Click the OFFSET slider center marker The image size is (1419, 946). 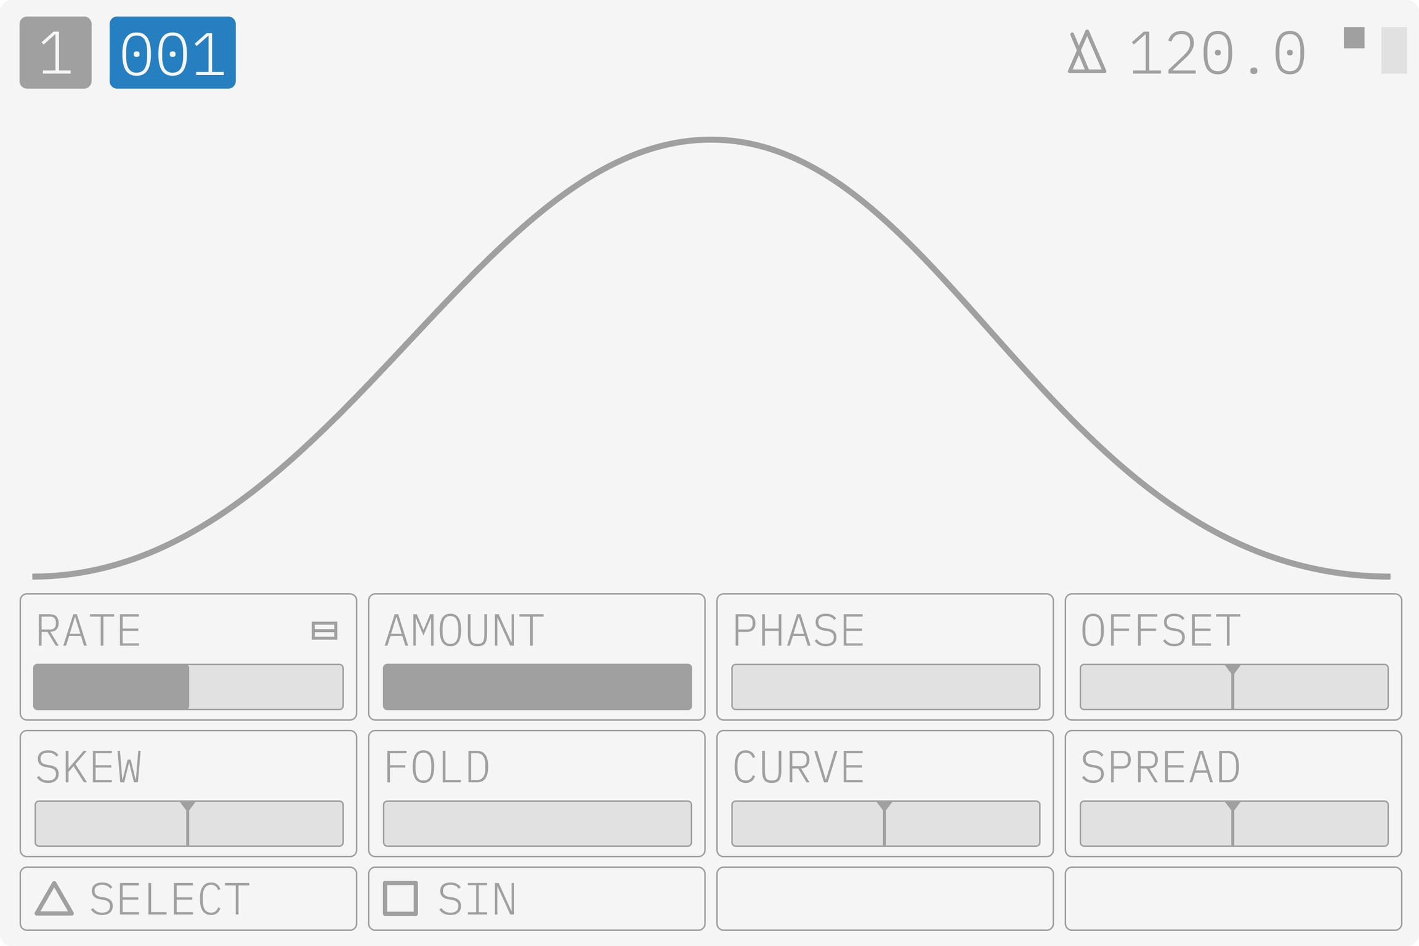(1232, 686)
